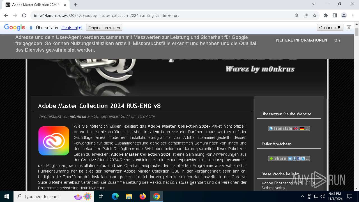This screenshot has width=359, height=202.
Task: Open the clock showing 9:44 PM
Action: point(335,196)
